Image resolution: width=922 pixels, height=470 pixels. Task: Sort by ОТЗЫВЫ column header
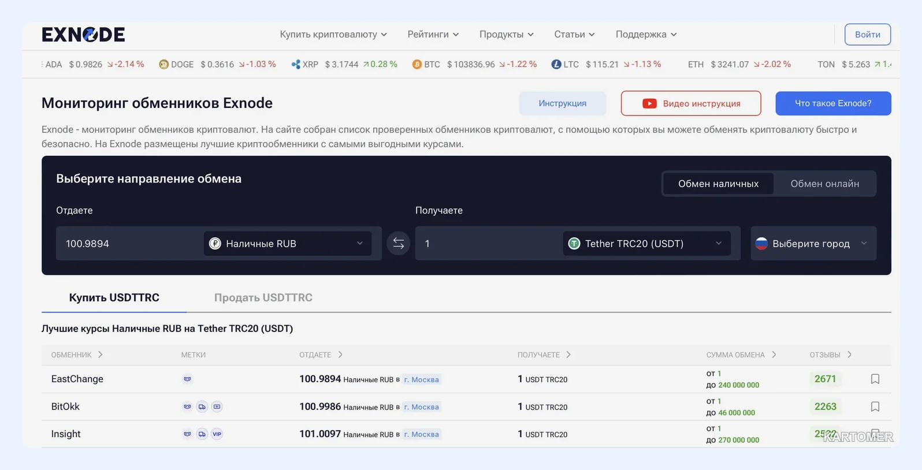(830, 355)
